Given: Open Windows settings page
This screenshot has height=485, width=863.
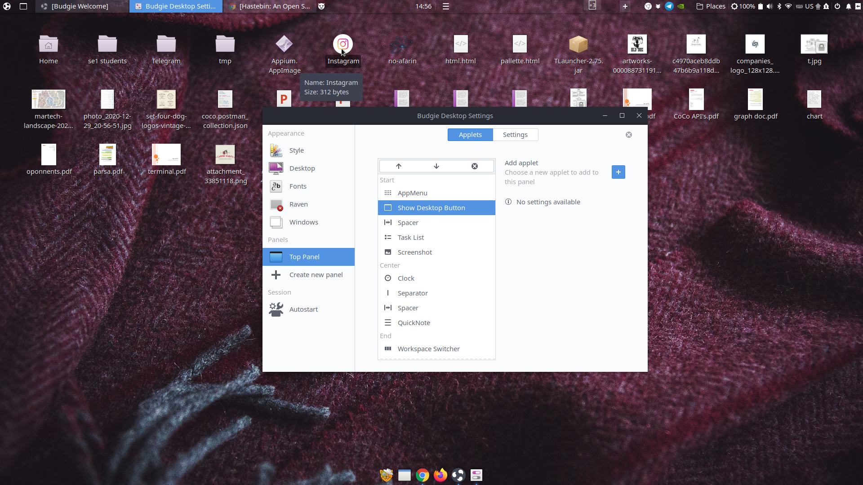Looking at the screenshot, I should pyautogui.click(x=308, y=222).
